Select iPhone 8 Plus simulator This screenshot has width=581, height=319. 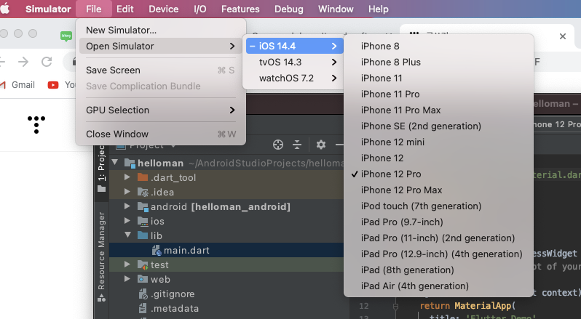point(439,62)
